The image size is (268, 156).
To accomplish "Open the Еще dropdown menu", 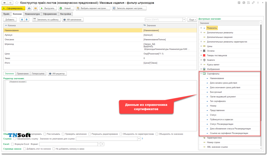I will [x=192, y=20].
